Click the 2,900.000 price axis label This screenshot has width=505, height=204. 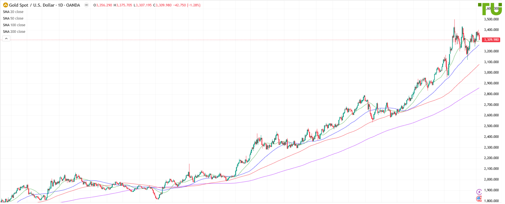pyautogui.click(x=491, y=83)
